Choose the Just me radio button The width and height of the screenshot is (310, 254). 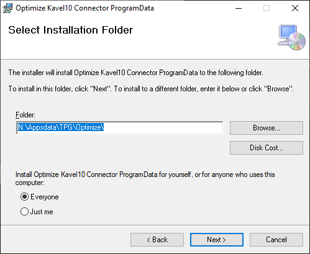click(24, 212)
